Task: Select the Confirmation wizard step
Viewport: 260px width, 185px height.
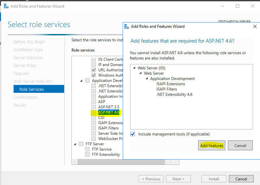Action: (x=25, y=97)
